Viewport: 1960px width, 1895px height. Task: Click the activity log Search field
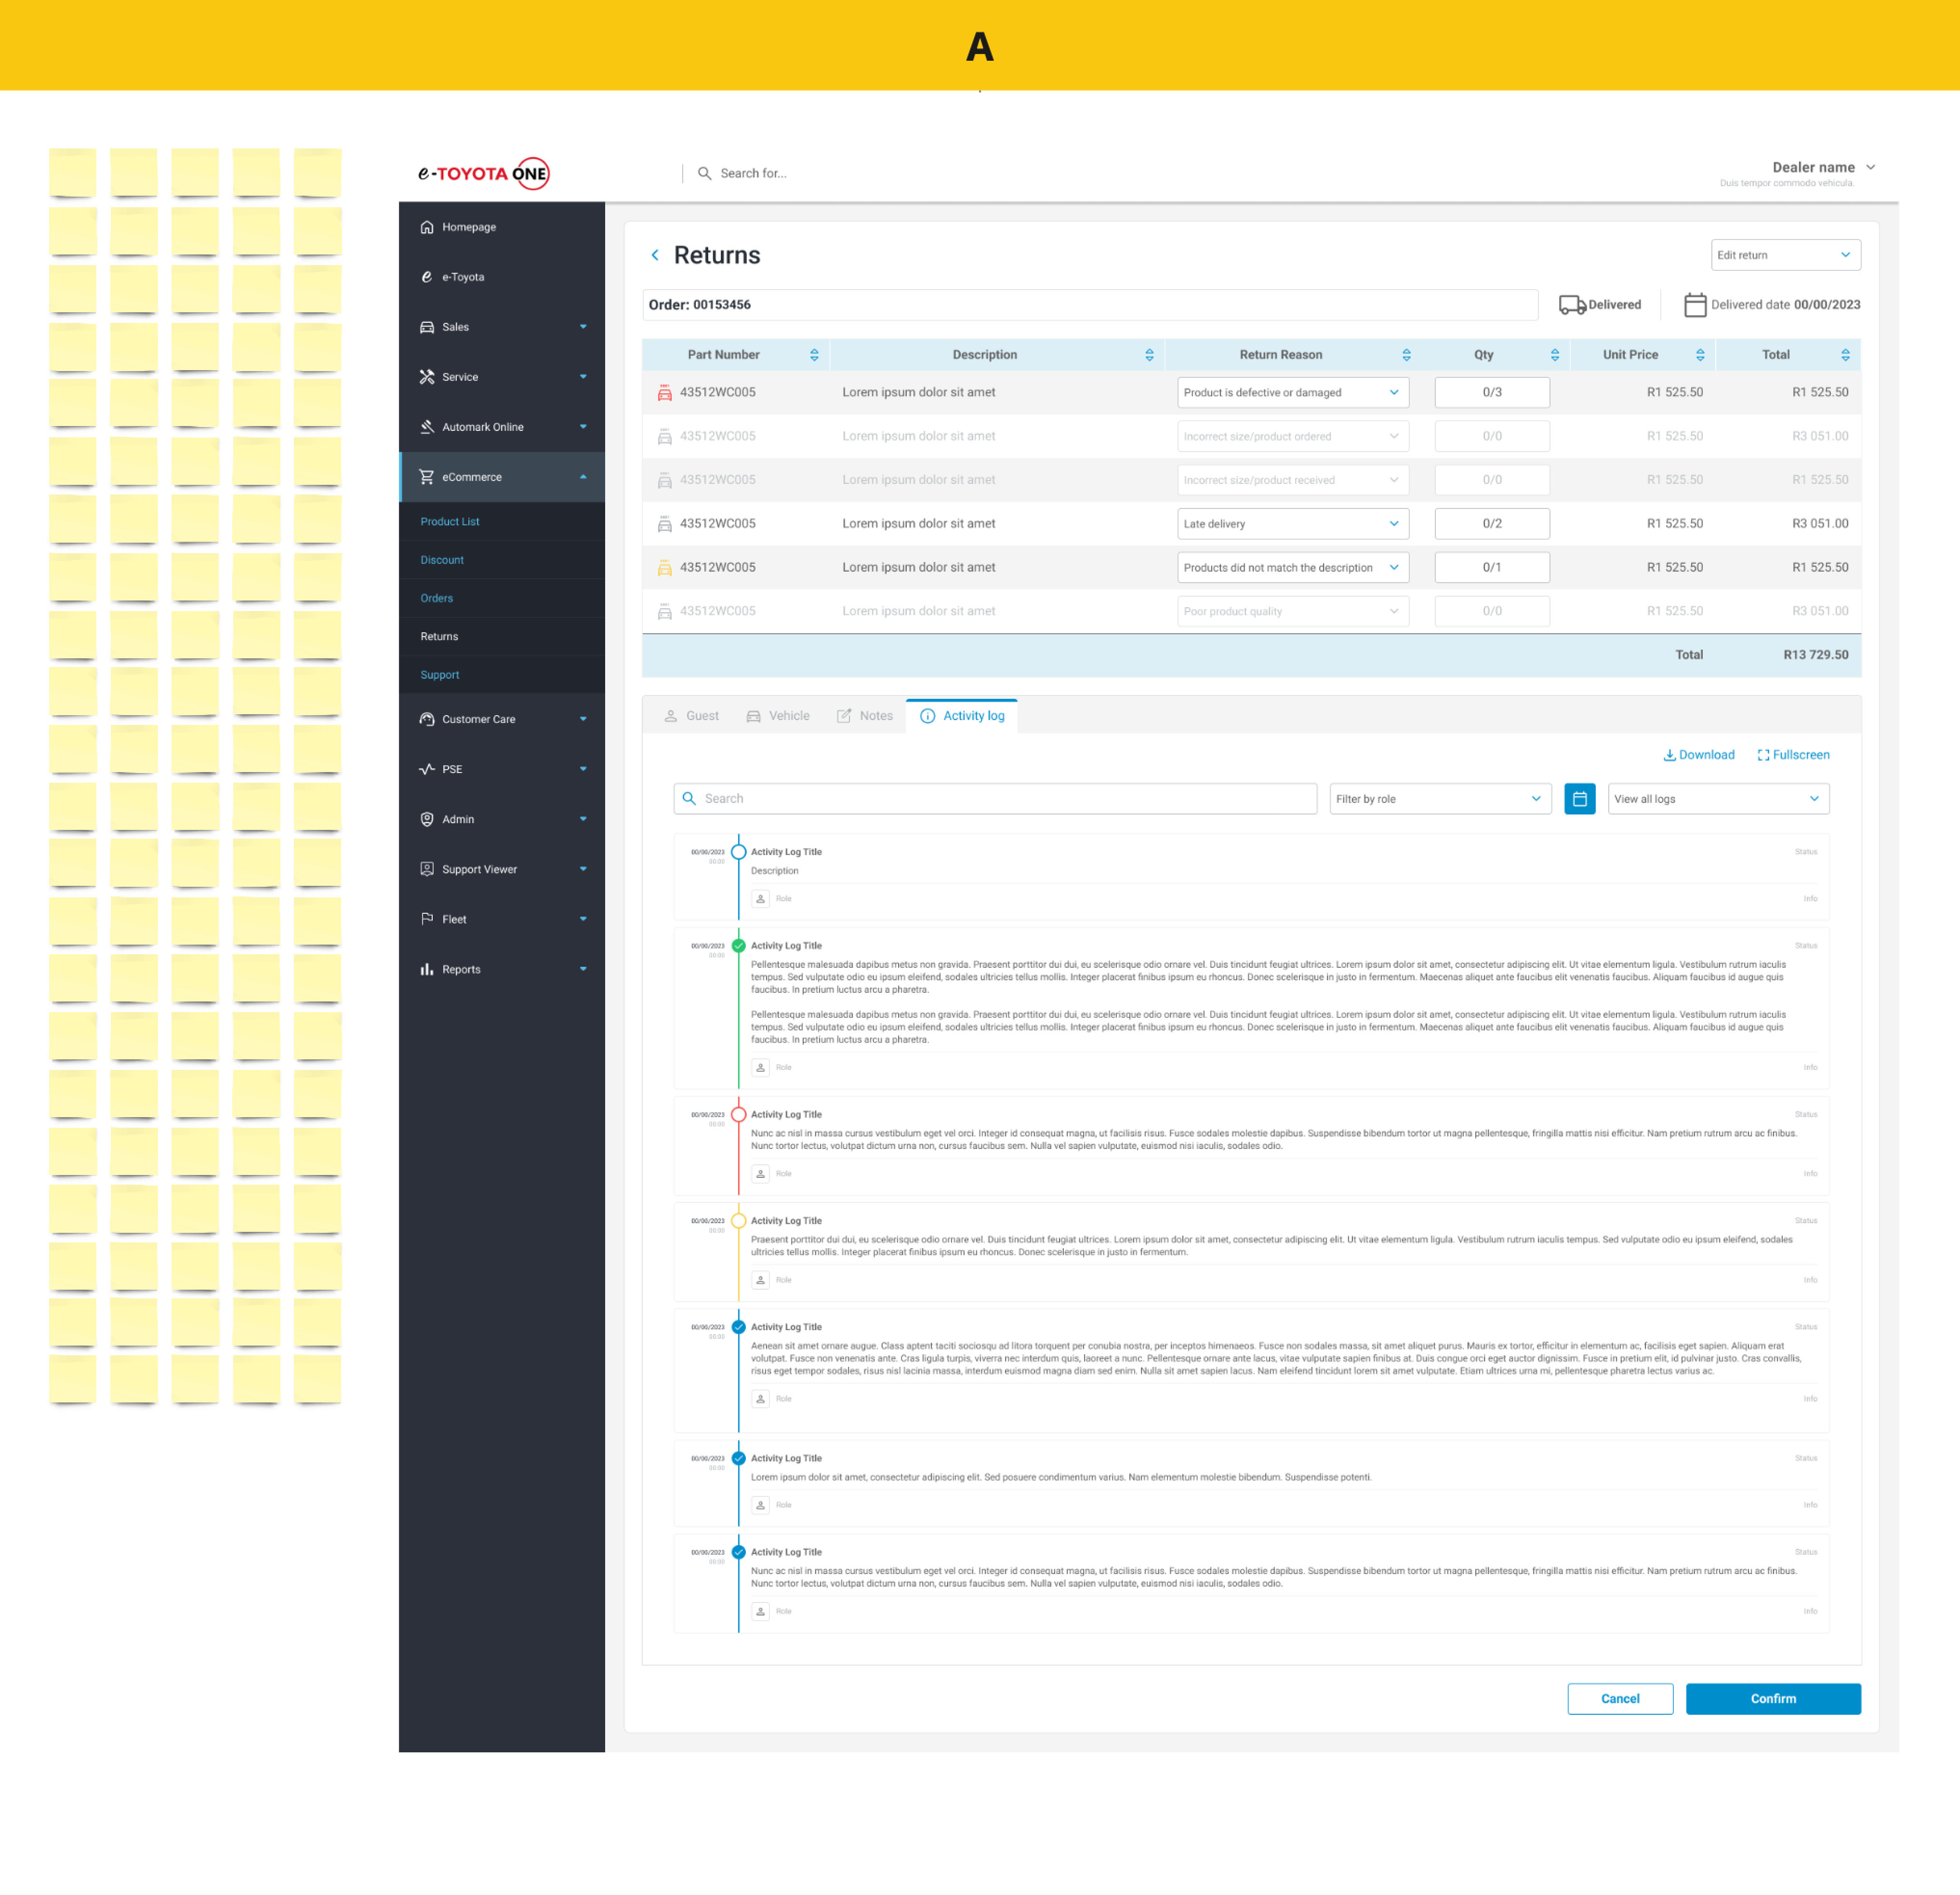[995, 799]
